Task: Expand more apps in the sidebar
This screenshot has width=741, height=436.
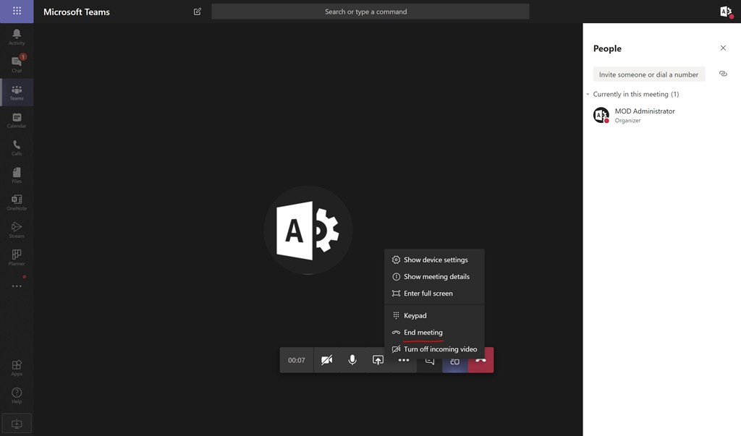Action: (x=16, y=285)
